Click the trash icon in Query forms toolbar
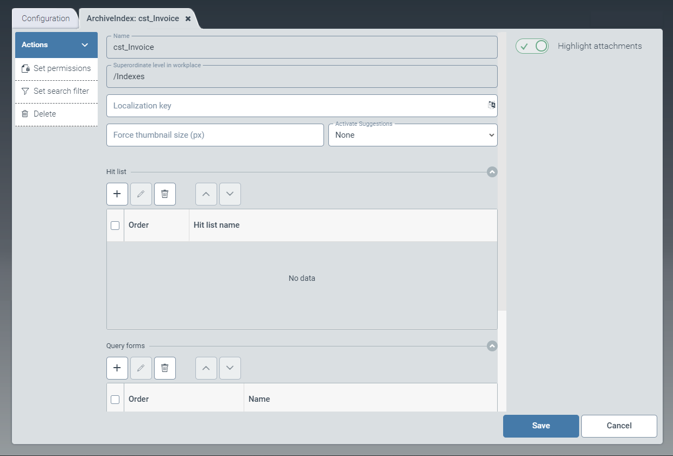The image size is (673, 456). (x=165, y=368)
